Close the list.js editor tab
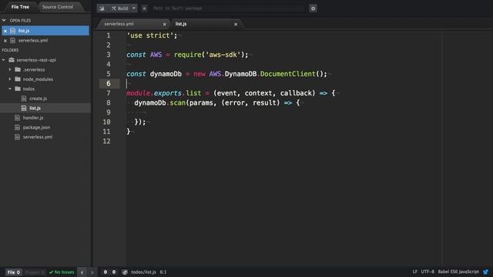The width and height of the screenshot is (493, 277). pos(236,24)
